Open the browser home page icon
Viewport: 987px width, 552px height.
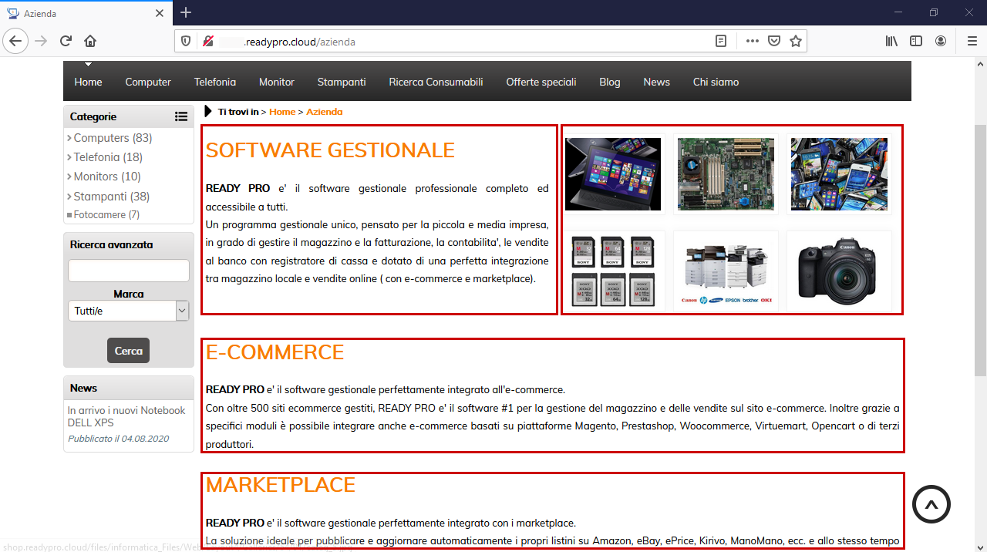click(90, 41)
